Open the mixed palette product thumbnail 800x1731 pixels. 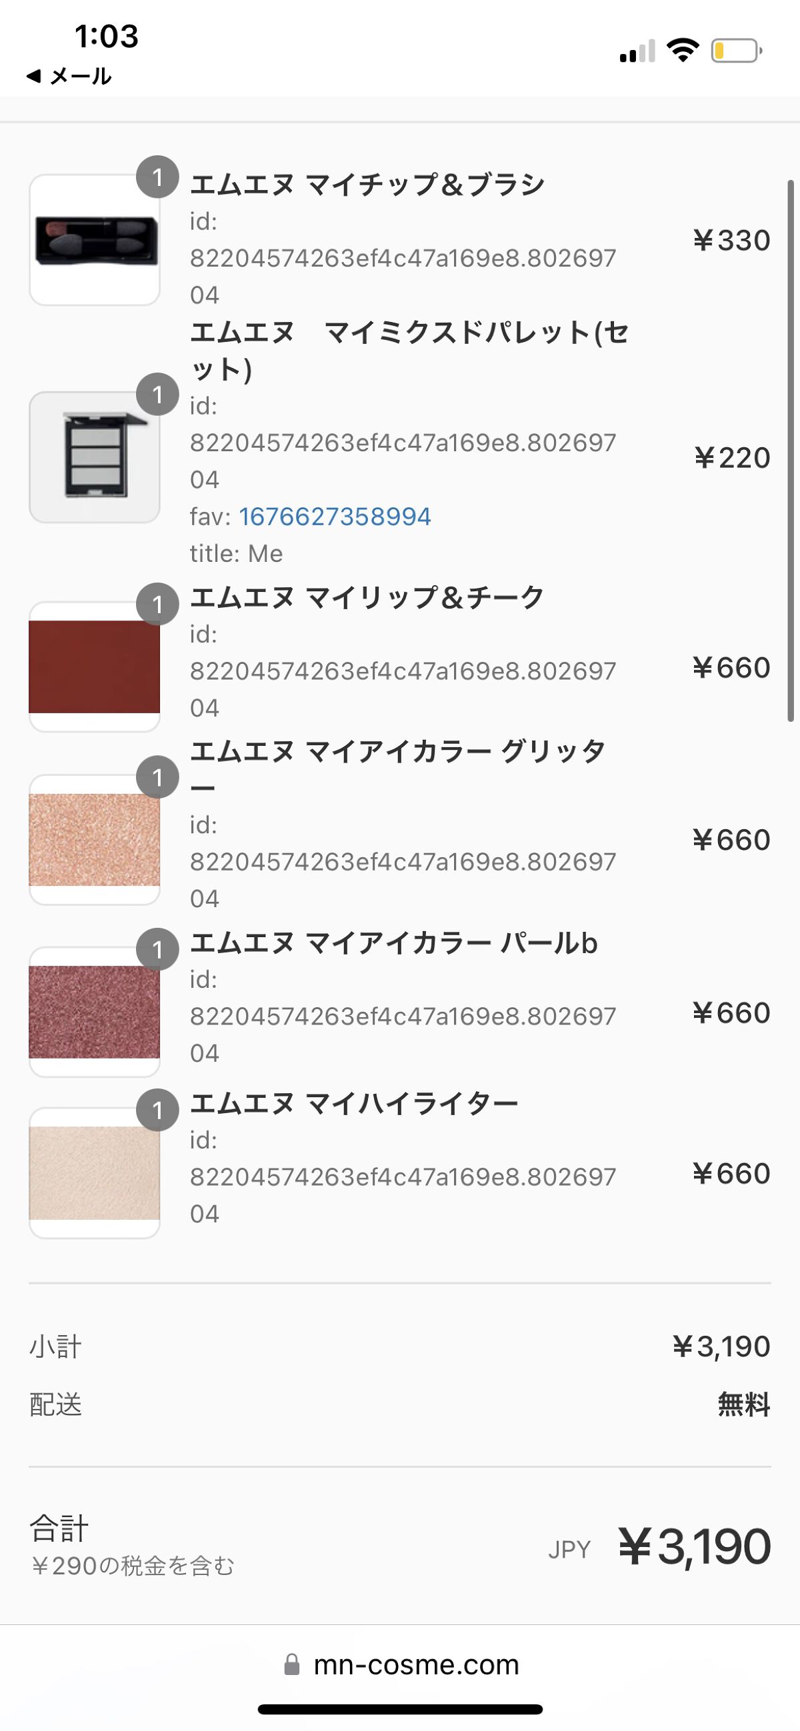click(x=94, y=457)
